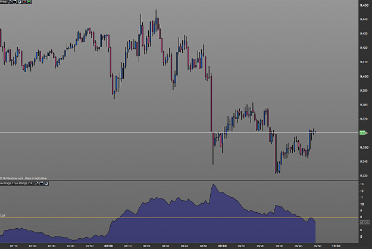
Task: Maximize the Price chart panel
Action: tap(15, 2)
